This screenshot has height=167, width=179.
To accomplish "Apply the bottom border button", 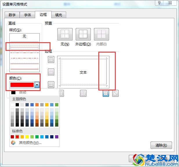I will (51, 85).
